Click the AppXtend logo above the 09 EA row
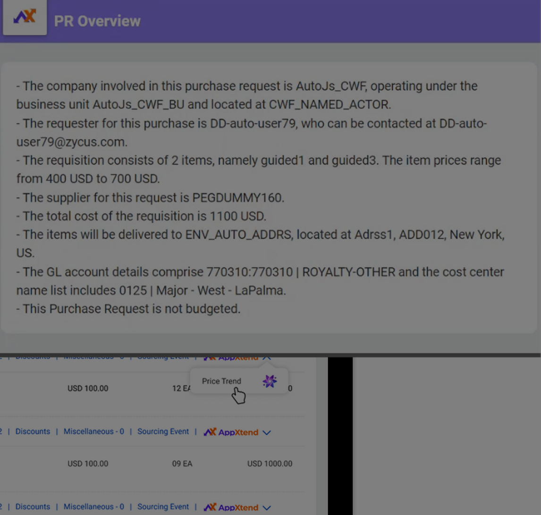 pyautogui.click(x=231, y=432)
